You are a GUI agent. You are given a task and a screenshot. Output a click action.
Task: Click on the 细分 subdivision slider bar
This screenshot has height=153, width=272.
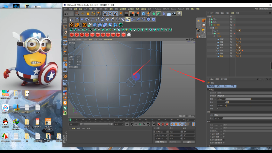249,102
